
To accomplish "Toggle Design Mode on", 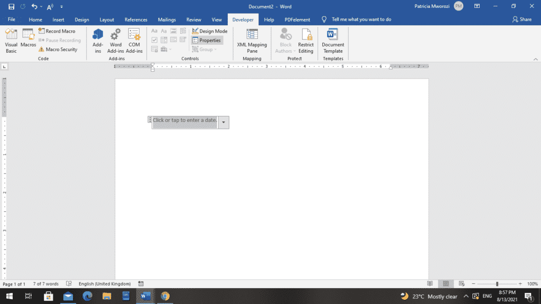I will point(209,31).
